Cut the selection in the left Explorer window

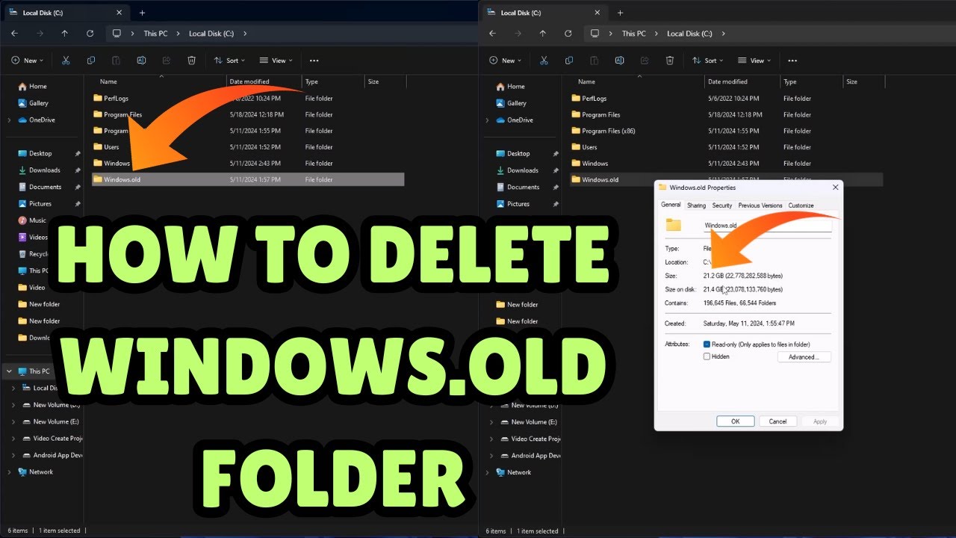click(x=66, y=61)
